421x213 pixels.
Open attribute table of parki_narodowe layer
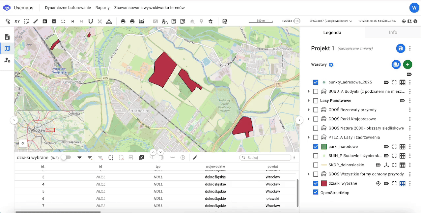402,146
